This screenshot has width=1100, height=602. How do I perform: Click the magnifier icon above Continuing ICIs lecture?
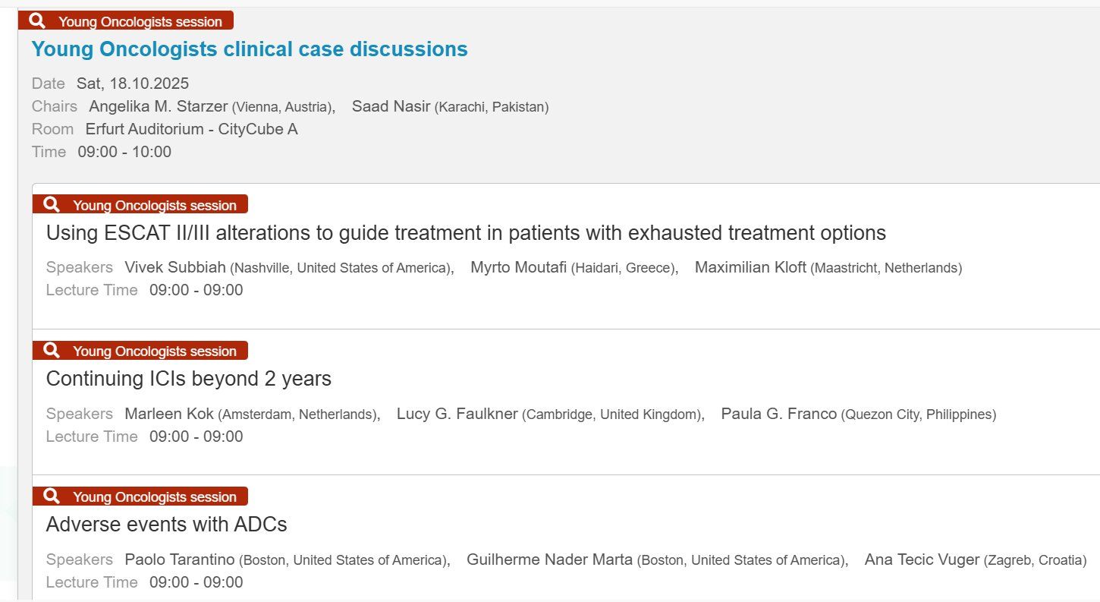[52, 351]
